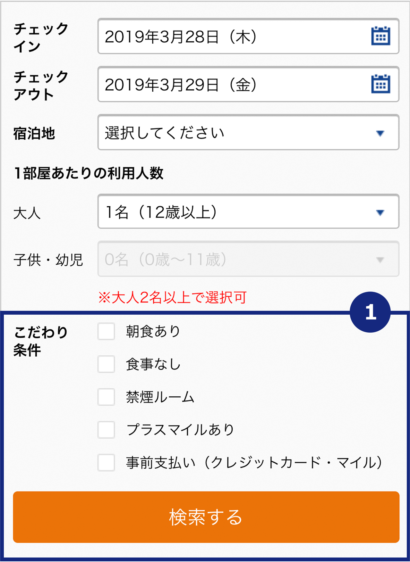This screenshot has height=562, width=410.
Task: Click the numbered 1 badge circle
Action: (x=370, y=312)
